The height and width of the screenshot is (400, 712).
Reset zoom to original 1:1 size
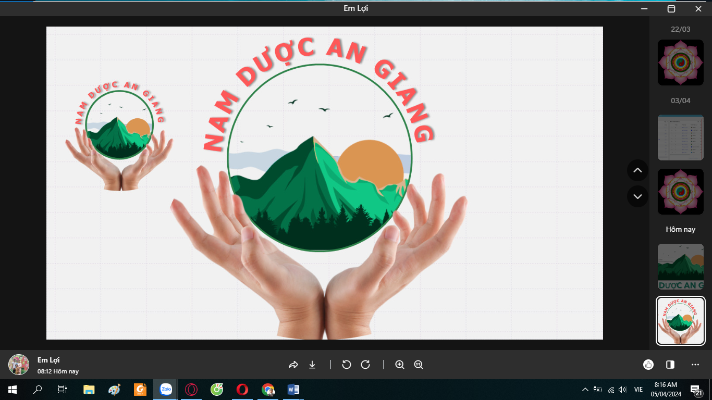click(x=419, y=365)
